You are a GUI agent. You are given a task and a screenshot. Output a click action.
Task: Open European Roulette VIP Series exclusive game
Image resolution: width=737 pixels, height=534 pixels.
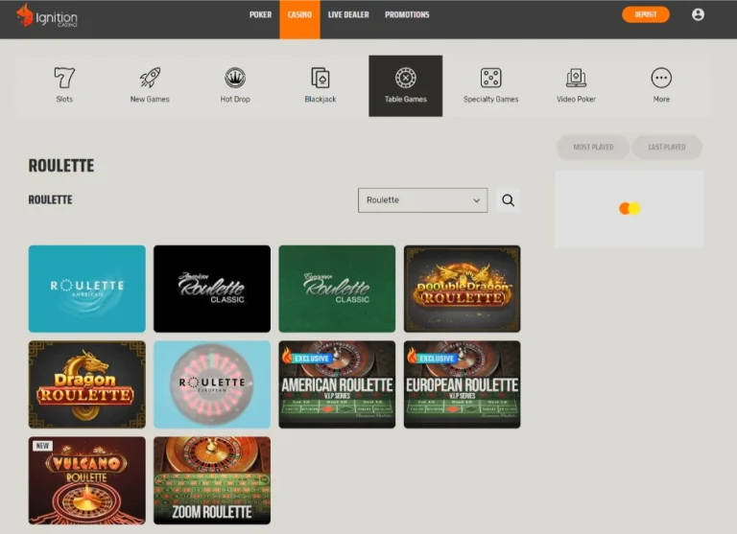[x=462, y=384]
